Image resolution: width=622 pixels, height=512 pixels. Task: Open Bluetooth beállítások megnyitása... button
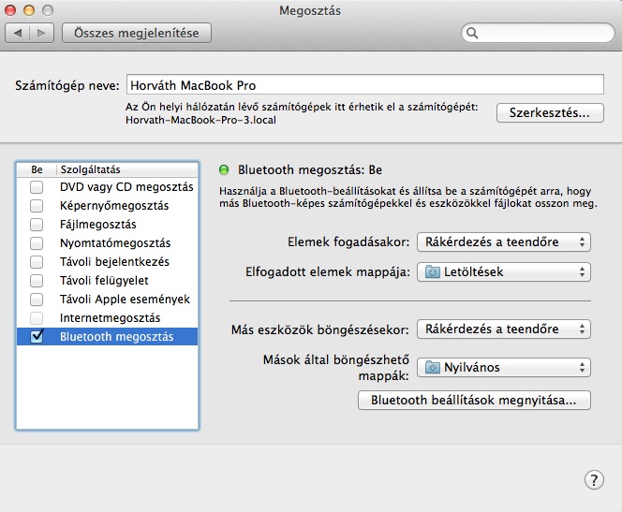(x=474, y=401)
